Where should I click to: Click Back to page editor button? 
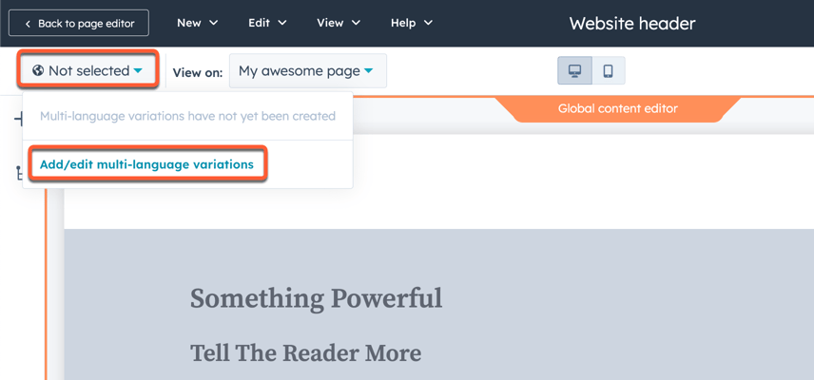coord(79,24)
